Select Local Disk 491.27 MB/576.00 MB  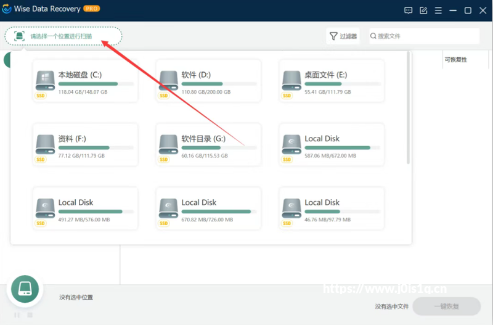click(85, 208)
